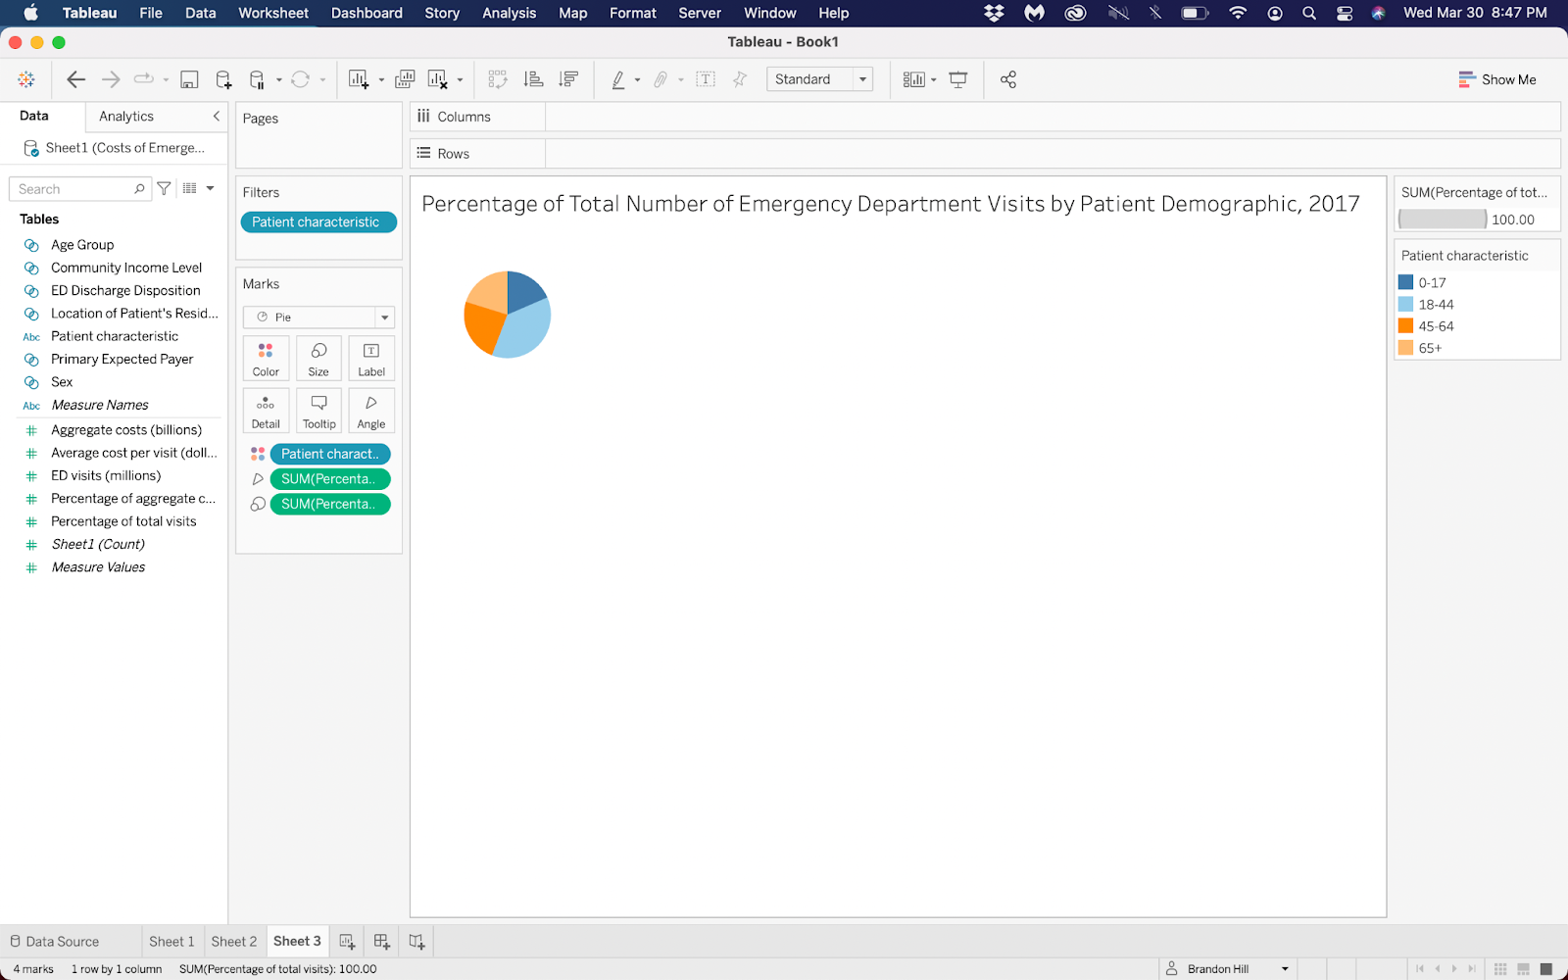Swap rows and columns icon

point(498,79)
